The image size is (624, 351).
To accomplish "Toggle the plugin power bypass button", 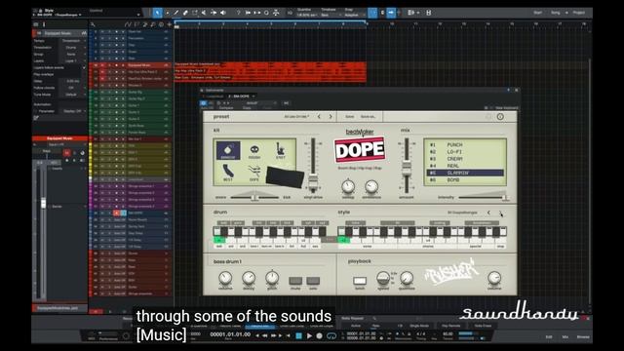I will click(x=203, y=103).
